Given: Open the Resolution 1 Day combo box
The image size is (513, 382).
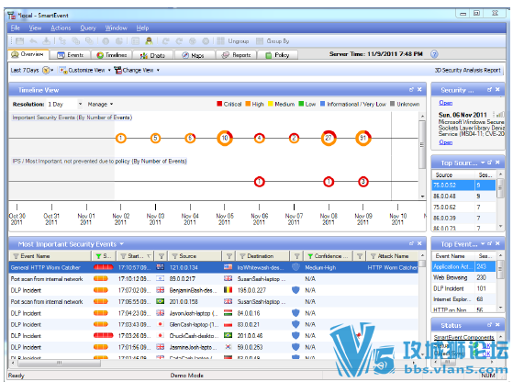Looking at the screenshot, I should pos(65,105).
